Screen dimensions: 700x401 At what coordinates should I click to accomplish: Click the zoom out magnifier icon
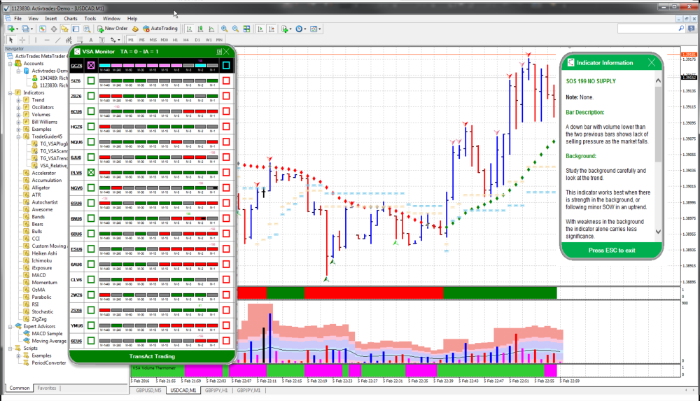236,29
